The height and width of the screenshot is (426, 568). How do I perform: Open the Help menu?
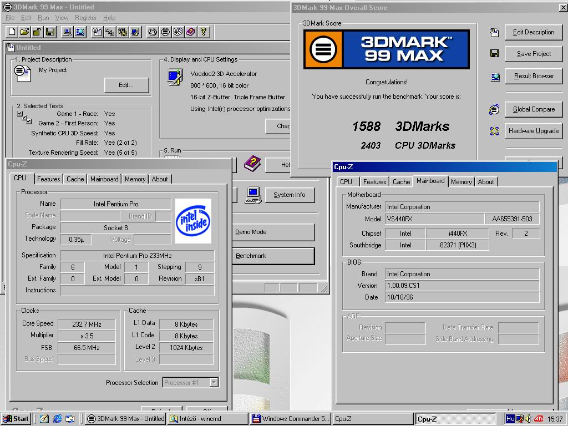(x=109, y=18)
